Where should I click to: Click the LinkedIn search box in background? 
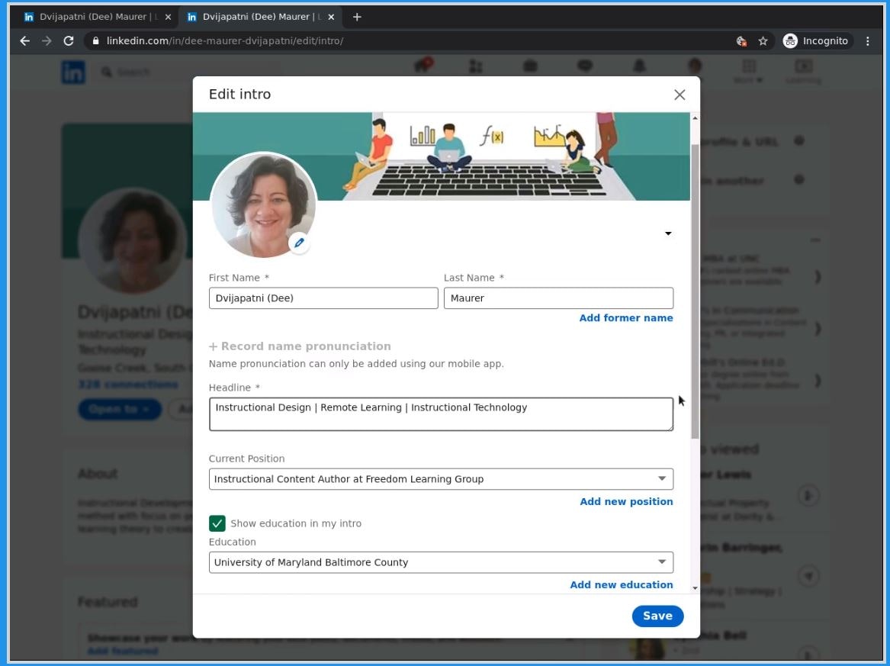pos(188,72)
